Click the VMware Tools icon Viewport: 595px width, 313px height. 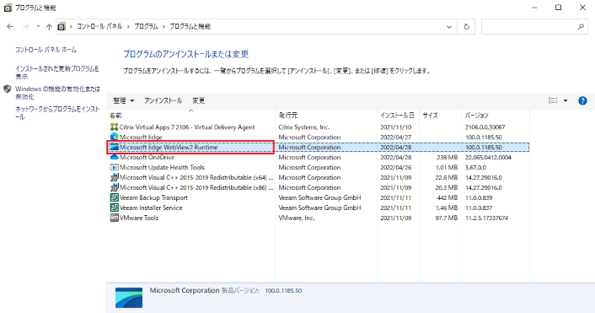click(x=114, y=218)
